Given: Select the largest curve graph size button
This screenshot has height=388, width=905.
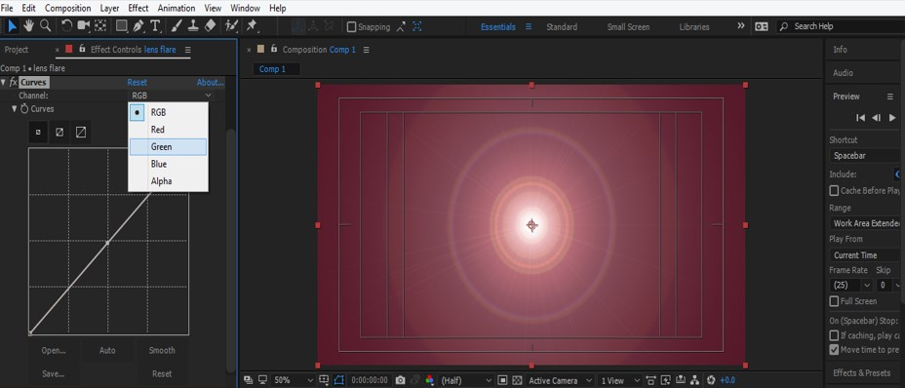Looking at the screenshot, I should [81, 133].
